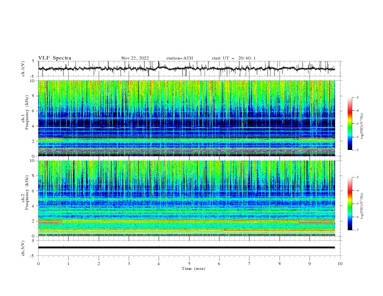Click the ch.3 voltage waveform trace

tap(186, 248)
